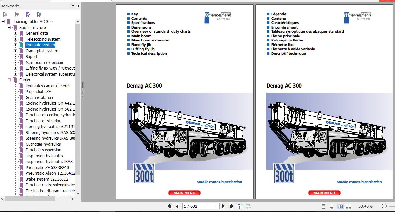Select the facing two-page view mode

tap(341, 206)
